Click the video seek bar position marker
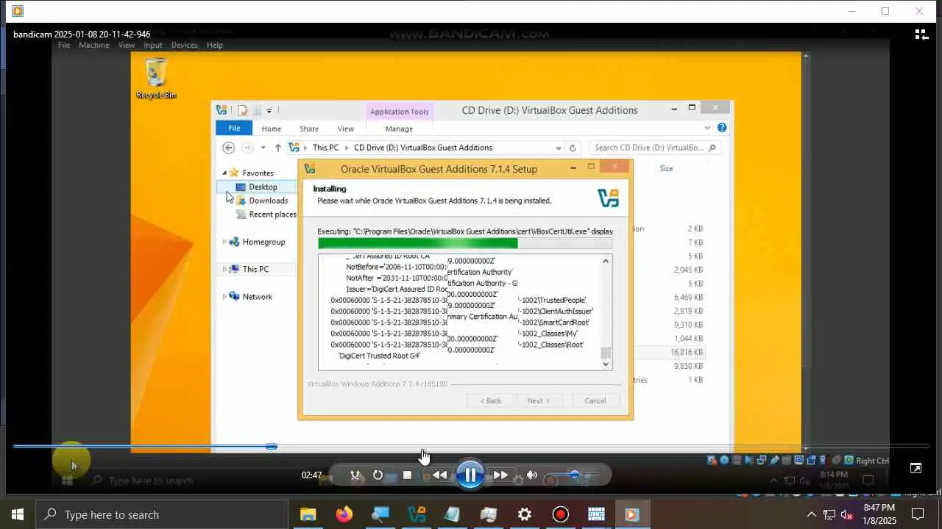 tap(272, 447)
